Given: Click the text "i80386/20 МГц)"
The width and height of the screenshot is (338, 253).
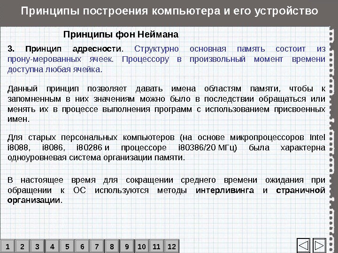Looking at the screenshot, I should (x=207, y=148).
